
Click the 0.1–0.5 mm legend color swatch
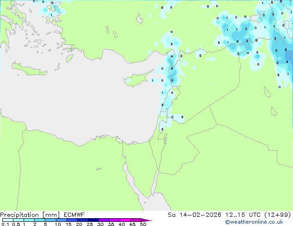coord(8,220)
